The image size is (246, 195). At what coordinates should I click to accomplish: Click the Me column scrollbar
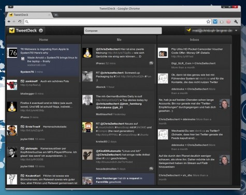[x=155, y=64]
